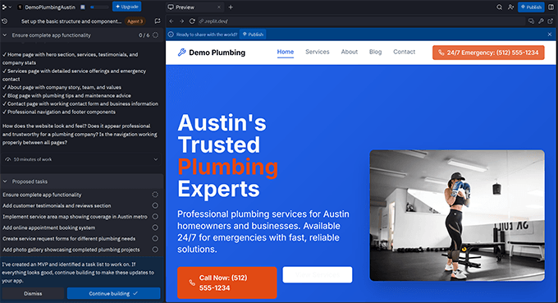The width and height of the screenshot is (558, 303).
Task: Click the 0 / 6 progress circle
Action: coord(156,35)
